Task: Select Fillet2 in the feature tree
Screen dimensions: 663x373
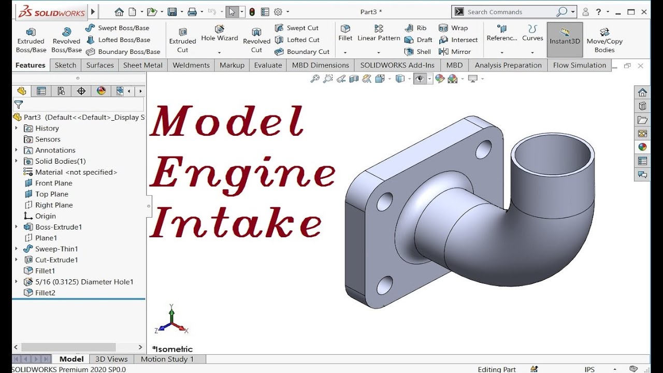Action: [39, 293]
